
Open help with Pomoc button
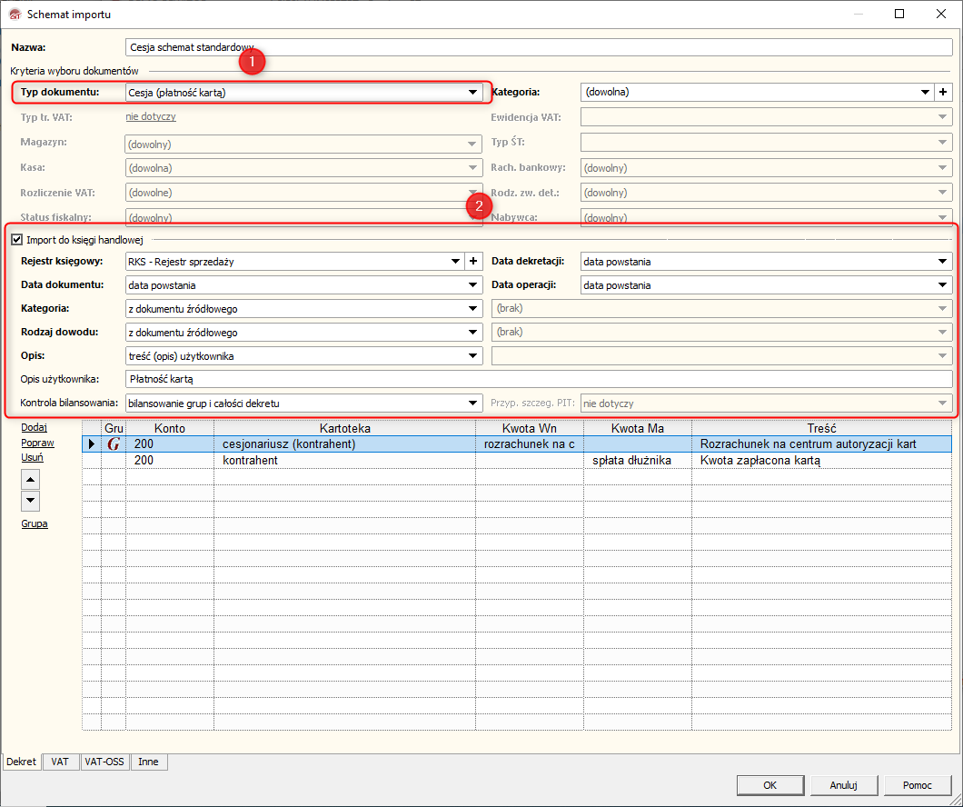coord(918,785)
